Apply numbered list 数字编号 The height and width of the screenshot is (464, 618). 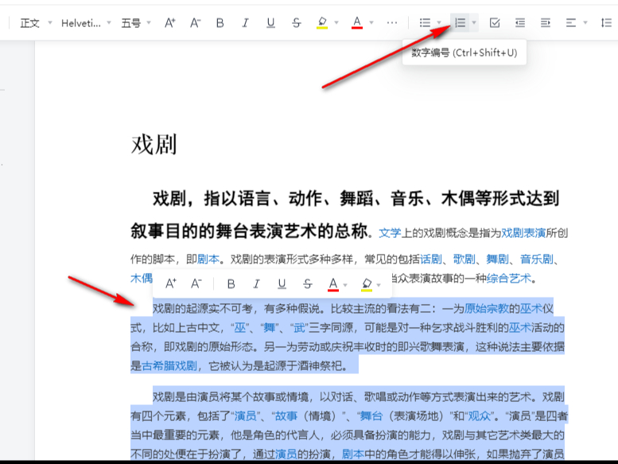(x=460, y=23)
